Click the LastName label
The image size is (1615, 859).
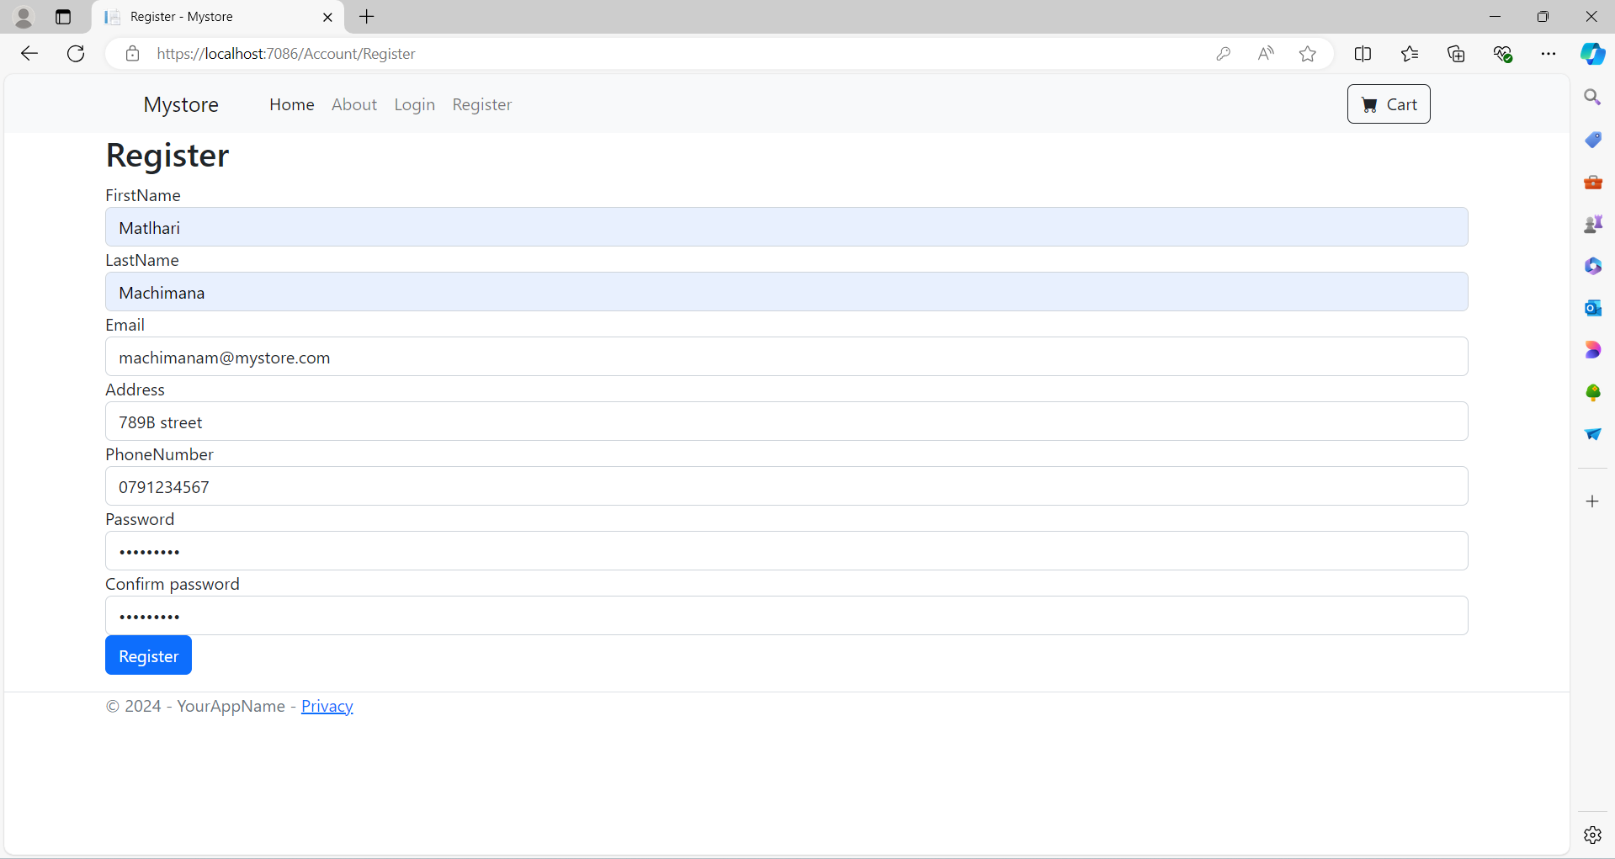[142, 260]
